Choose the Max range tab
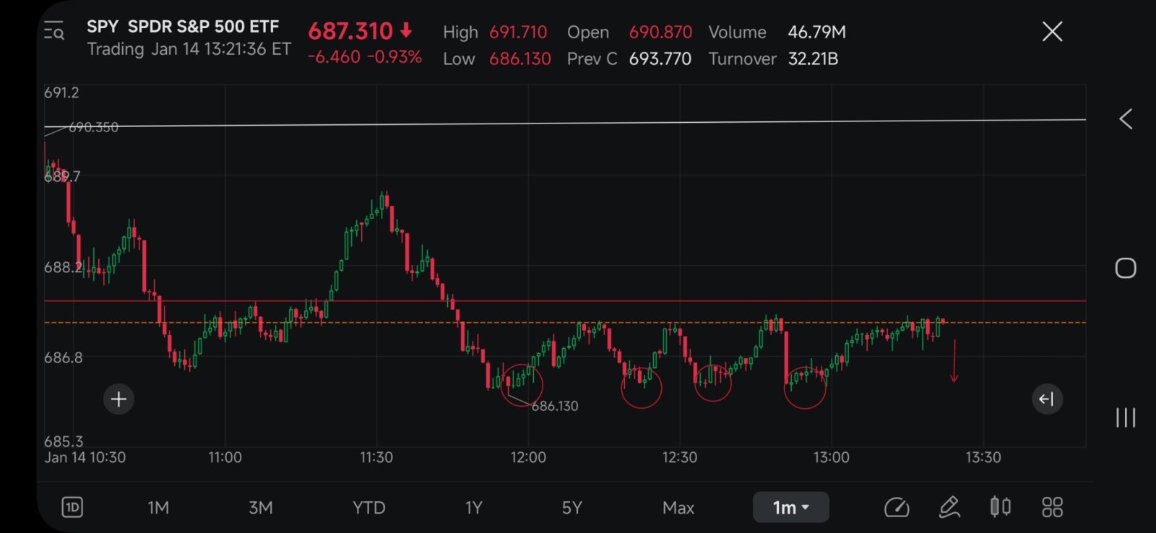This screenshot has width=1156, height=533. (678, 508)
